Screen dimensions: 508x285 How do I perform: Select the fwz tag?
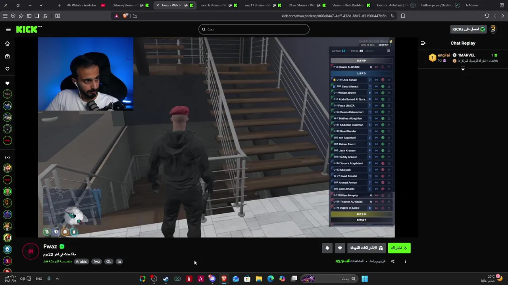point(97,262)
